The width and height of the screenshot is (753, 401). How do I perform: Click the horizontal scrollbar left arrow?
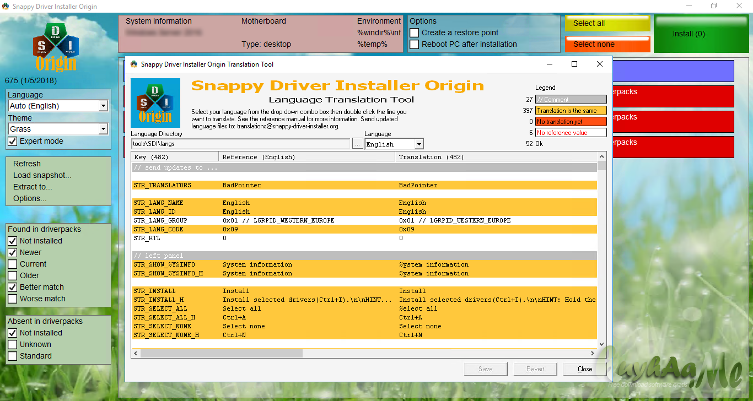point(136,354)
